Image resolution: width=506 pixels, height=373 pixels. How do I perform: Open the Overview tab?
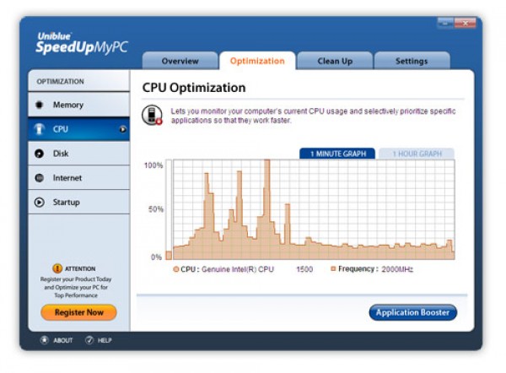coord(180,61)
